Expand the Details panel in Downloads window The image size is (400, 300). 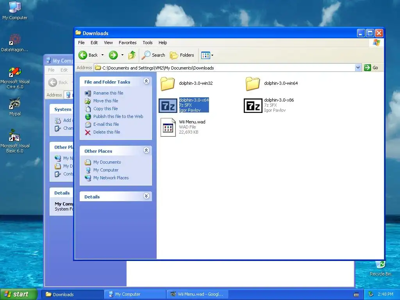pos(146,196)
